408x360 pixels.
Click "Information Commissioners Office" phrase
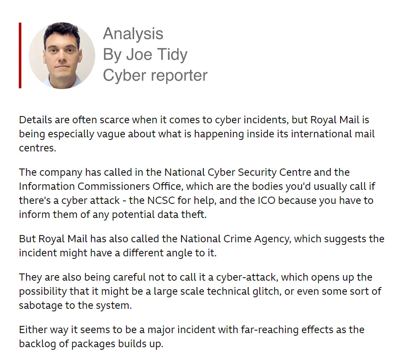100,186
